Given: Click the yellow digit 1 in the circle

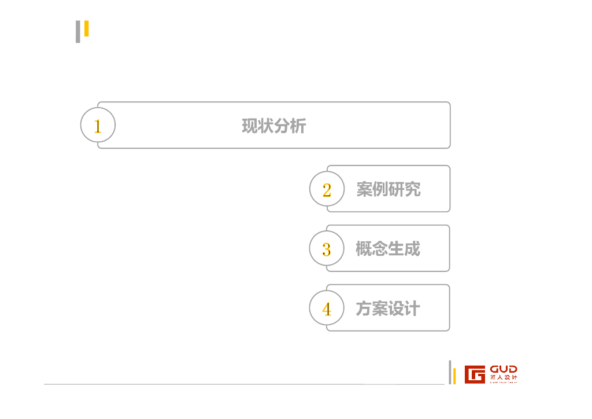Looking at the screenshot, I should point(98,126).
